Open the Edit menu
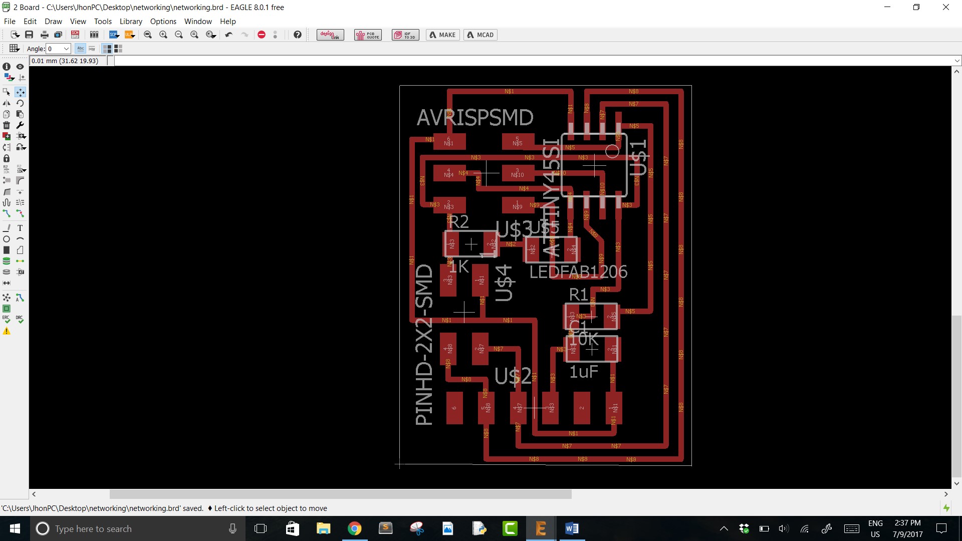 pos(30,22)
